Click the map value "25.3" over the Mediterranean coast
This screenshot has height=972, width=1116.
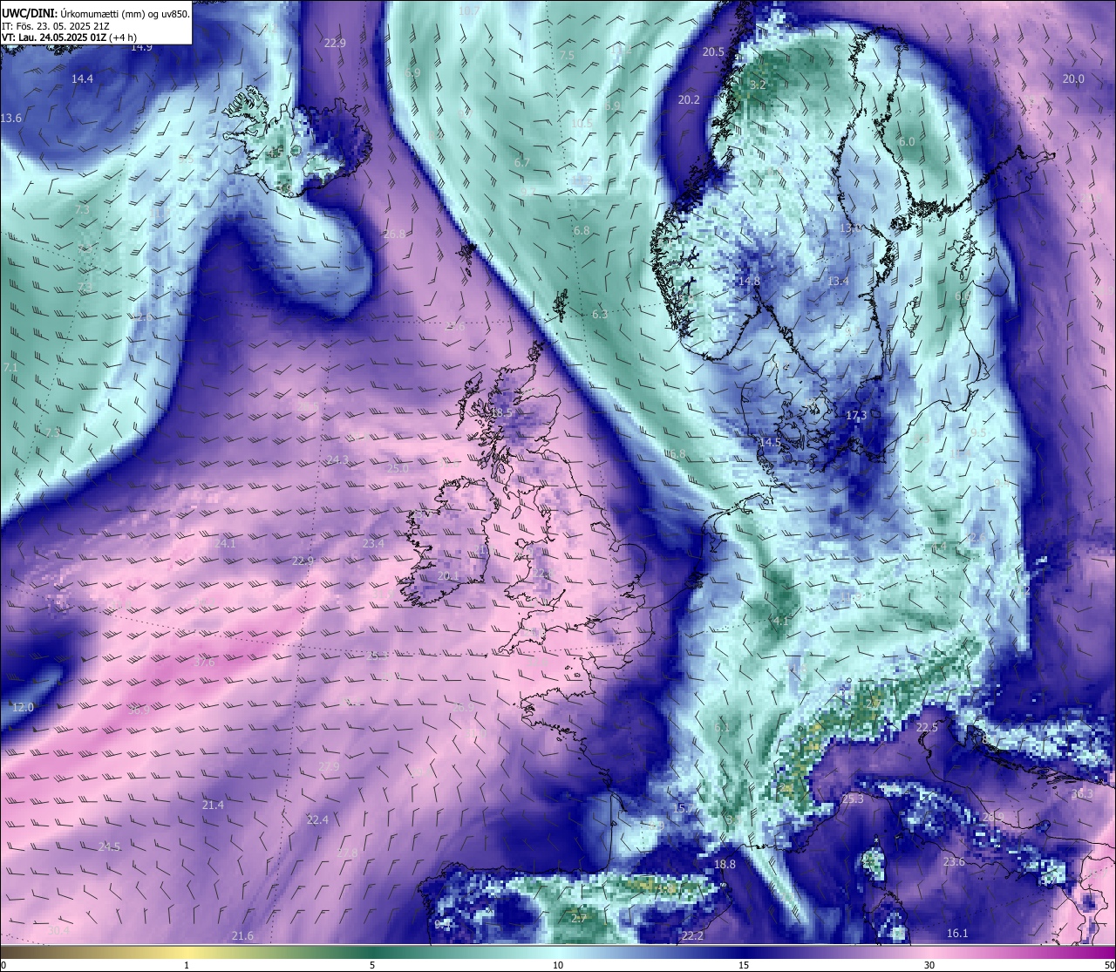pos(853,799)
